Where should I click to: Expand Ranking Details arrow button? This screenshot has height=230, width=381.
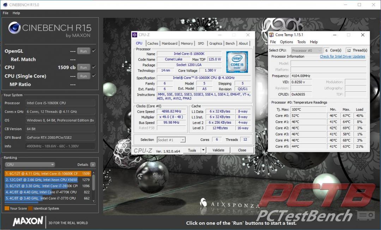tap(93, 164)
